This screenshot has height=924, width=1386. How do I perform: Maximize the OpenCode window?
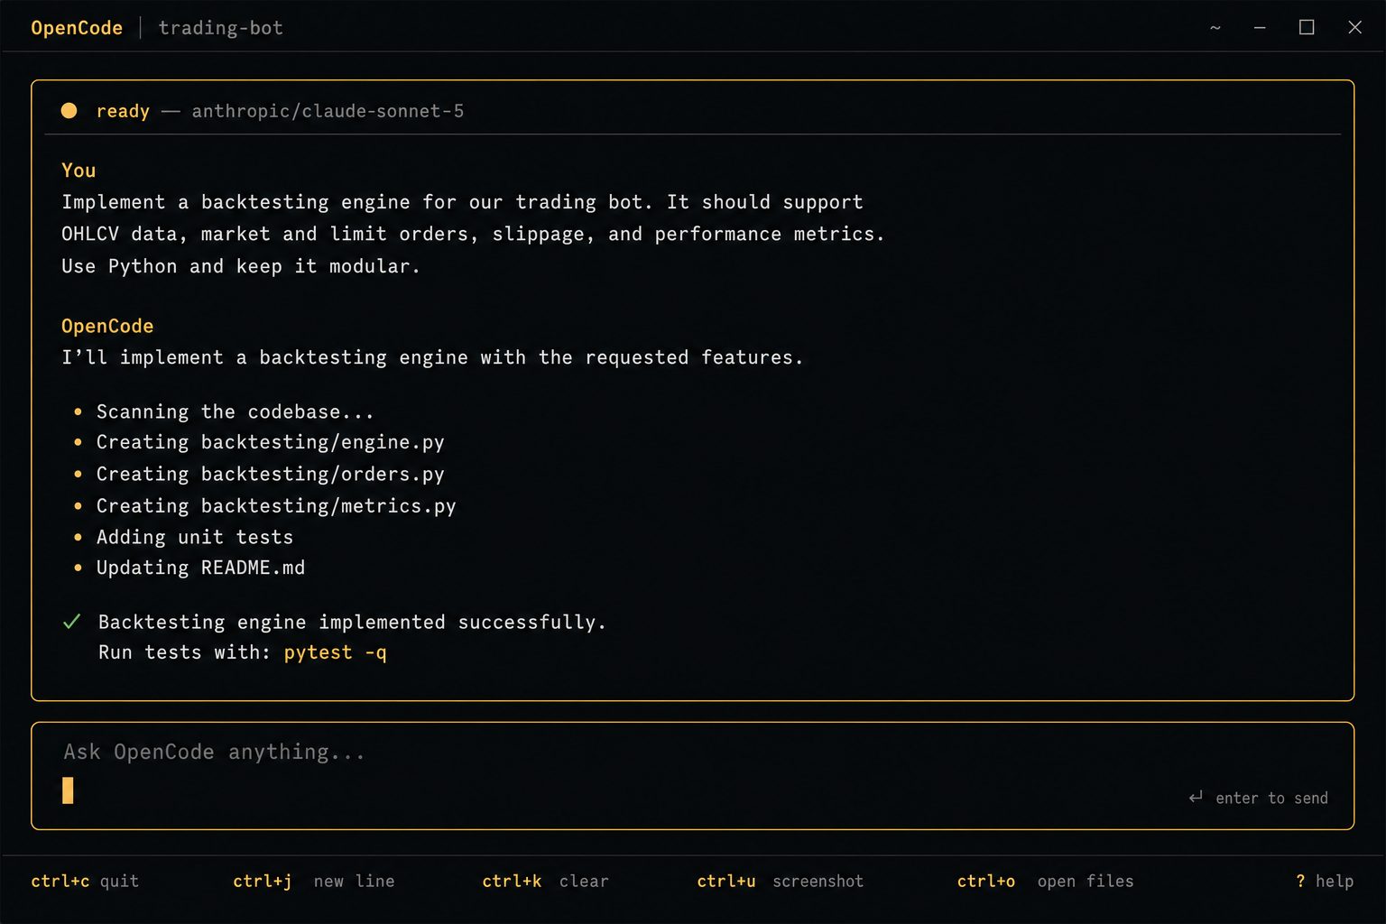tap(1307, 27)
